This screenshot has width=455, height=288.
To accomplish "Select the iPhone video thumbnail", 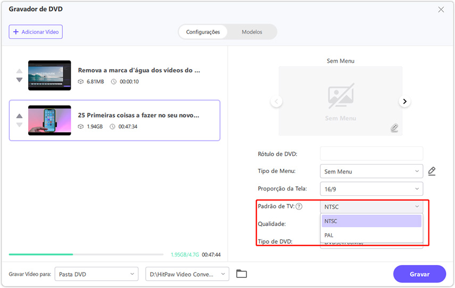I will click(x=49, y=120).
